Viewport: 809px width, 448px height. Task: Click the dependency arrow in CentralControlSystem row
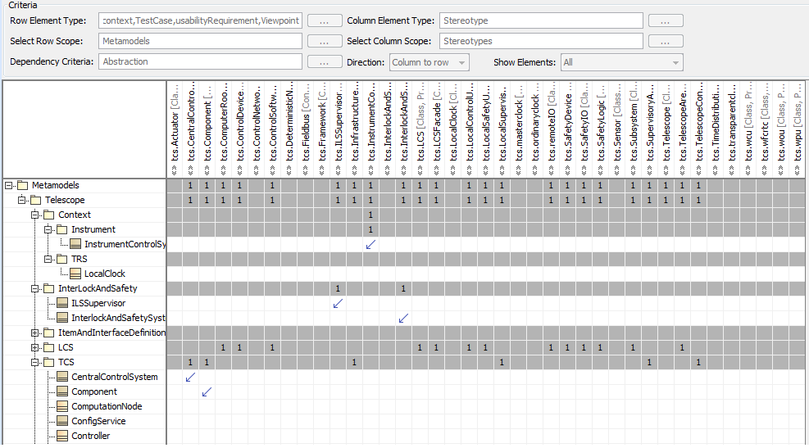190,378
